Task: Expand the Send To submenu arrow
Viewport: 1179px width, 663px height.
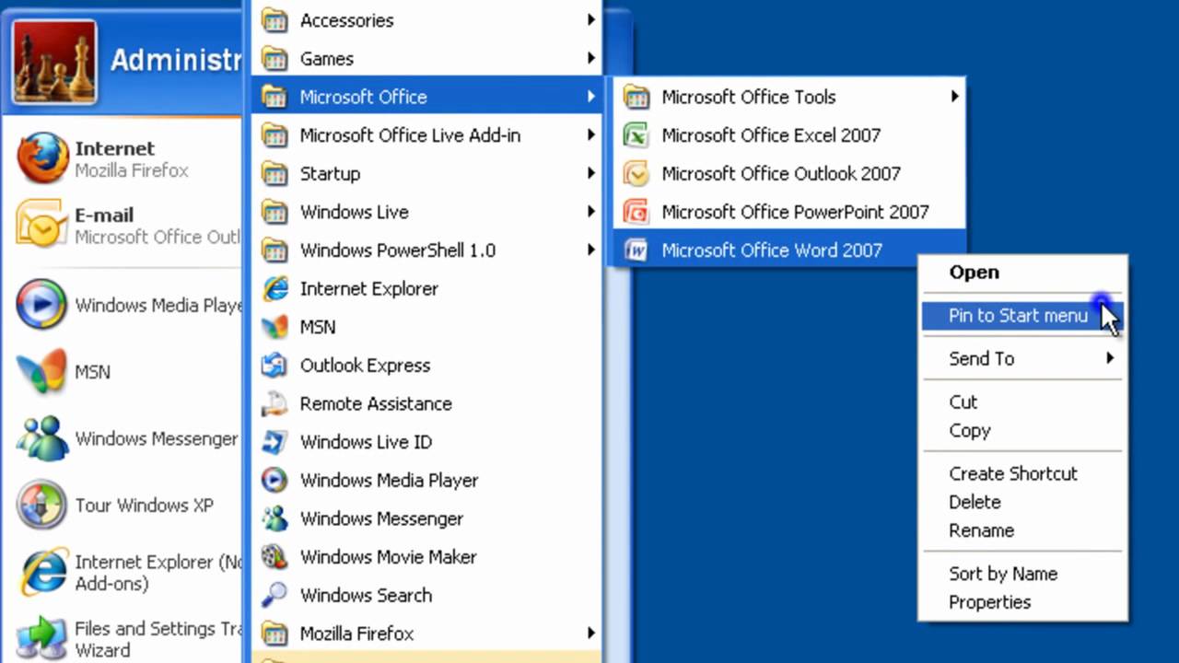Action: coord(1111,358)
